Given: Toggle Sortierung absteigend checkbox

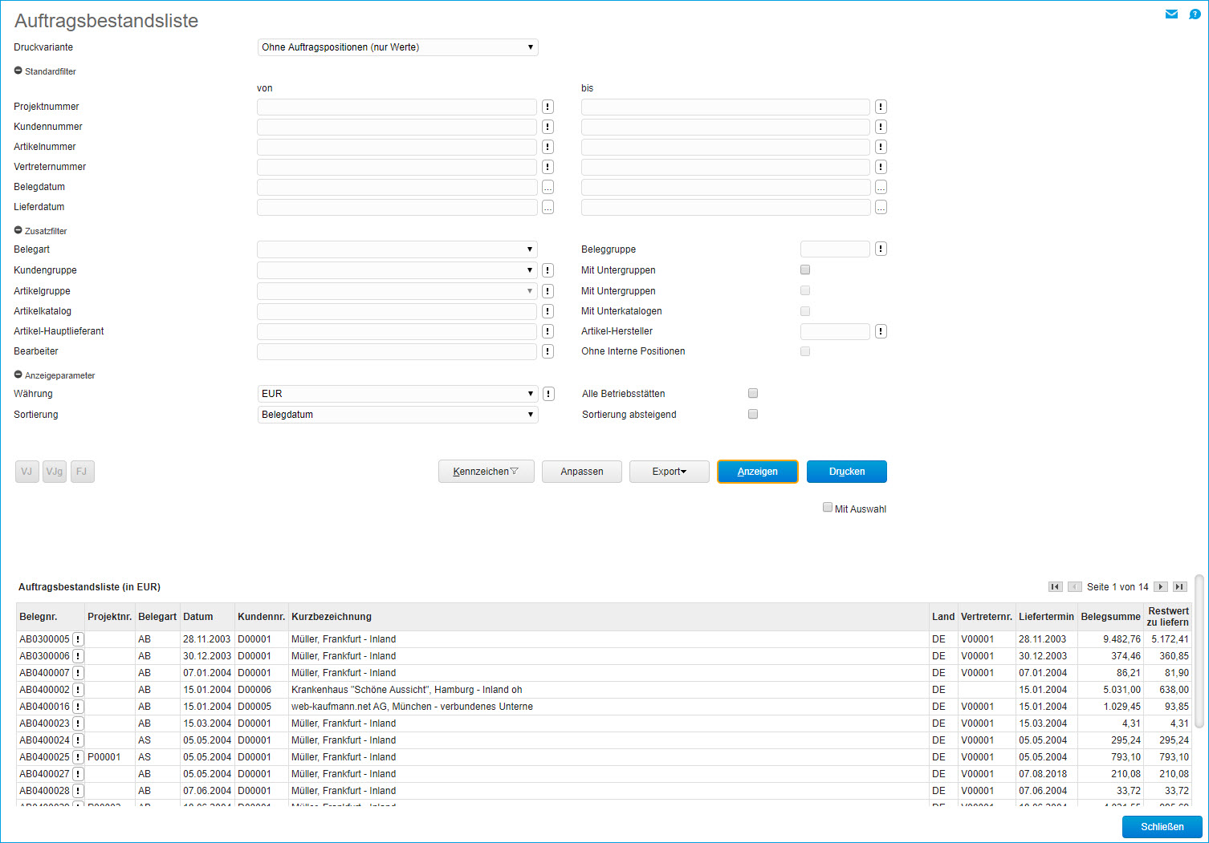Looking at the screenshot, I should coord(753,414).
